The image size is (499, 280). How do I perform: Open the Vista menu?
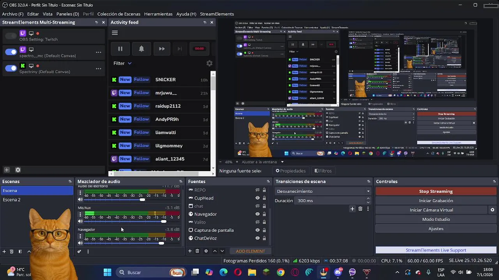point(48,14)
